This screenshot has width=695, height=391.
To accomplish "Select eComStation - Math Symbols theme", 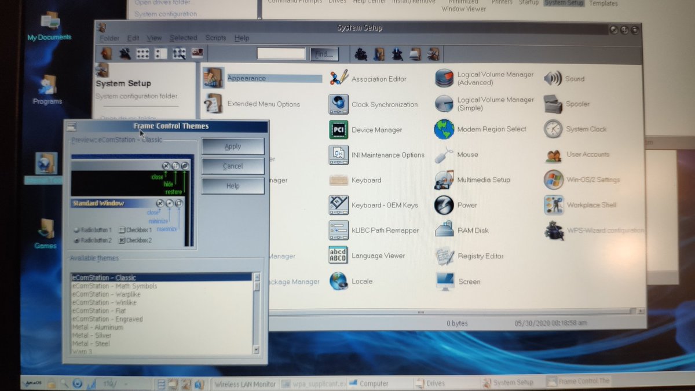I will 162,286.
